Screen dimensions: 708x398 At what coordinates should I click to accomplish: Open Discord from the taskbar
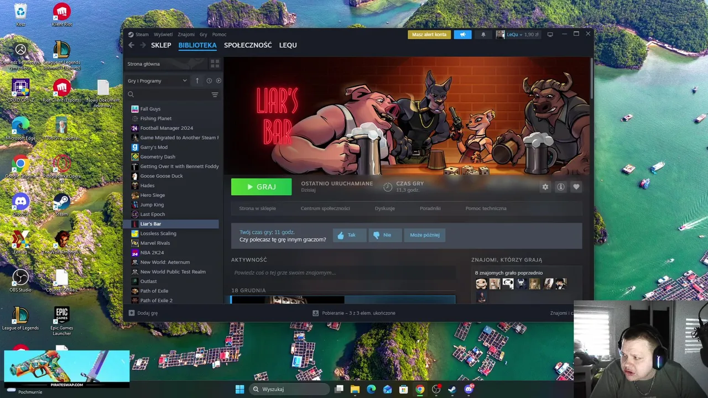coord(468,389)
